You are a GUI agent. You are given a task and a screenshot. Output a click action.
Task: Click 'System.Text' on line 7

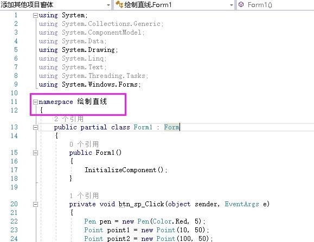82,67
